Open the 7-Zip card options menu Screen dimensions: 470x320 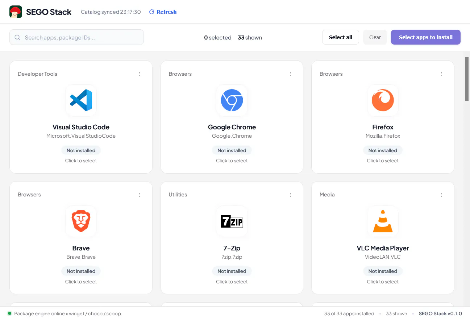click(290, 195)
